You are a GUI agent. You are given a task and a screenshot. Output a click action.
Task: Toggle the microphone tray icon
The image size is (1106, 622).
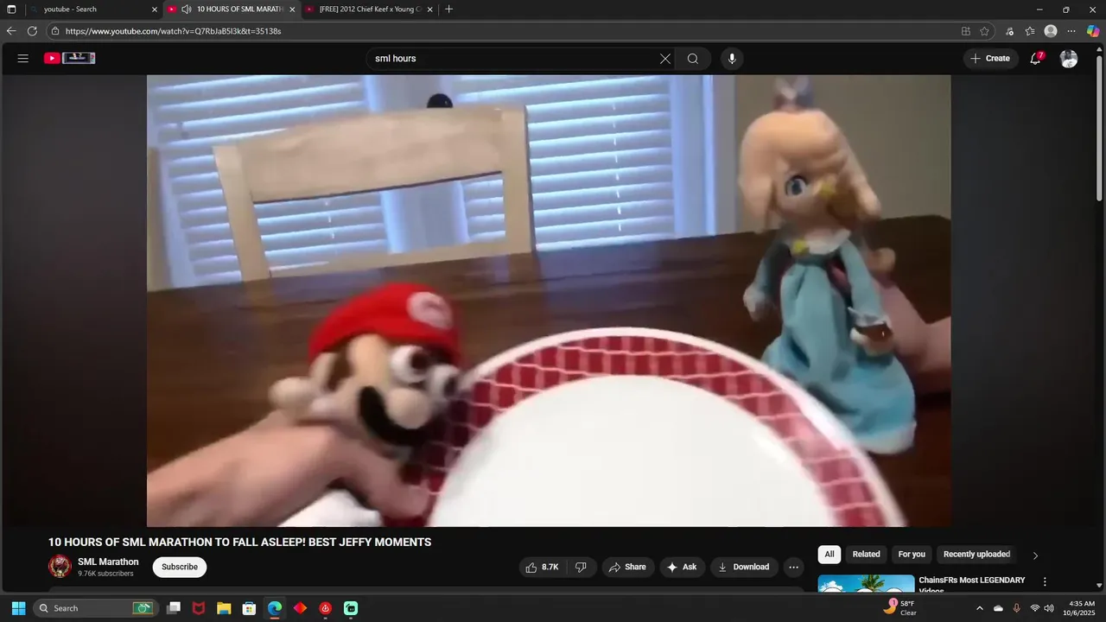coord(1016,608)
